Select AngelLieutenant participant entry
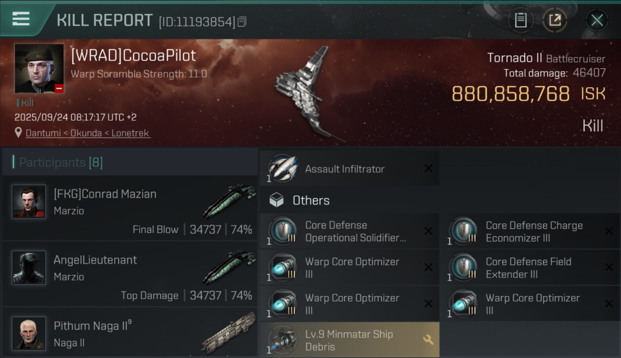 (130, 274)
